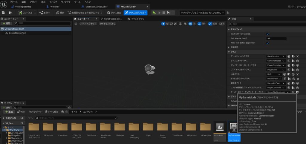The width and height of the screenshot is (306, 144).
Task: Toggle rotation snap angle icon
Action: click(x=199, y=24)
